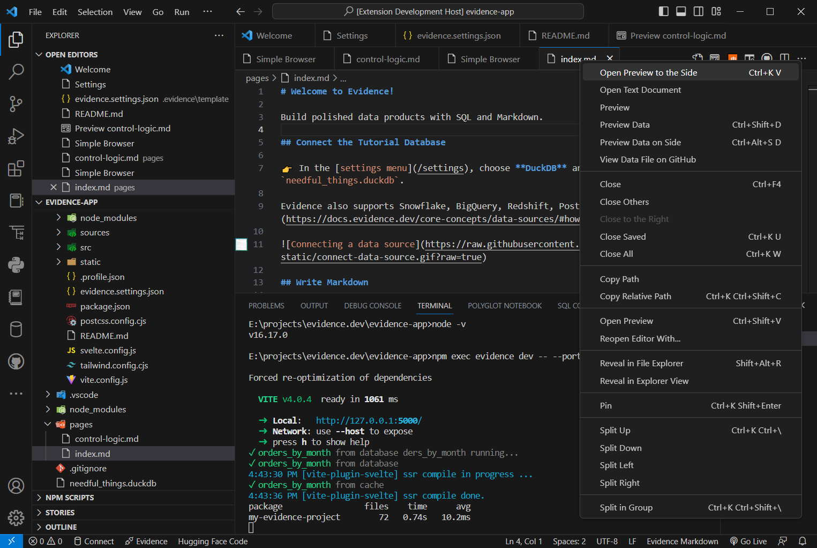This screenshot has height=548, width=817.
Task: Click the errors and warnings status indicator
Action: [45, 541]
